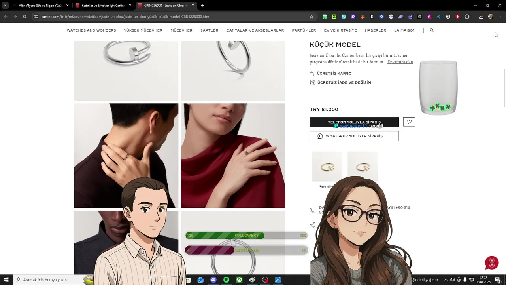This screenshot has width=506, height=285.
Task: Open the Parfümler menu
Action: 304,30
